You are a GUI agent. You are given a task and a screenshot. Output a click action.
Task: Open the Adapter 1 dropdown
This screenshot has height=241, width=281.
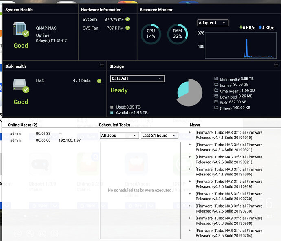(213, 23)
